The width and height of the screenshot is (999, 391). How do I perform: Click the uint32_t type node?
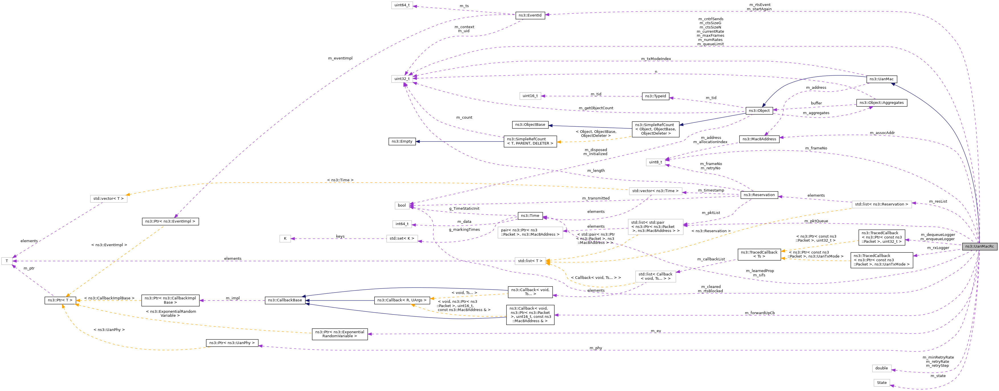click(402, 79)
